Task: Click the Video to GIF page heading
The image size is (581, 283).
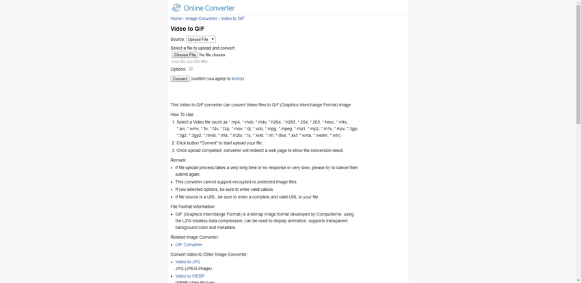Action: tap(187, 29)
